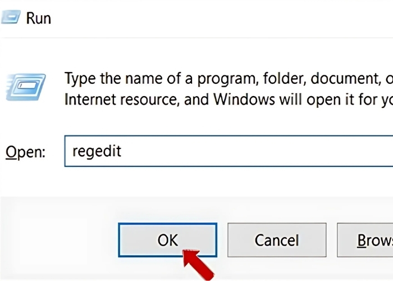Click the Run title text
Screen dimensions: 393x281
click(38, 18)
